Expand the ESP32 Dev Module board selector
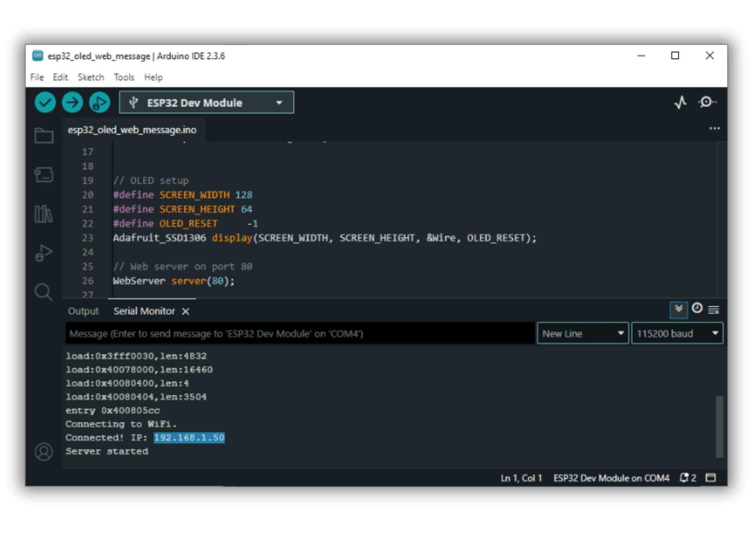The height and width of the screenshot is (550, 752). pyautogui.click(x=206, y=103)
